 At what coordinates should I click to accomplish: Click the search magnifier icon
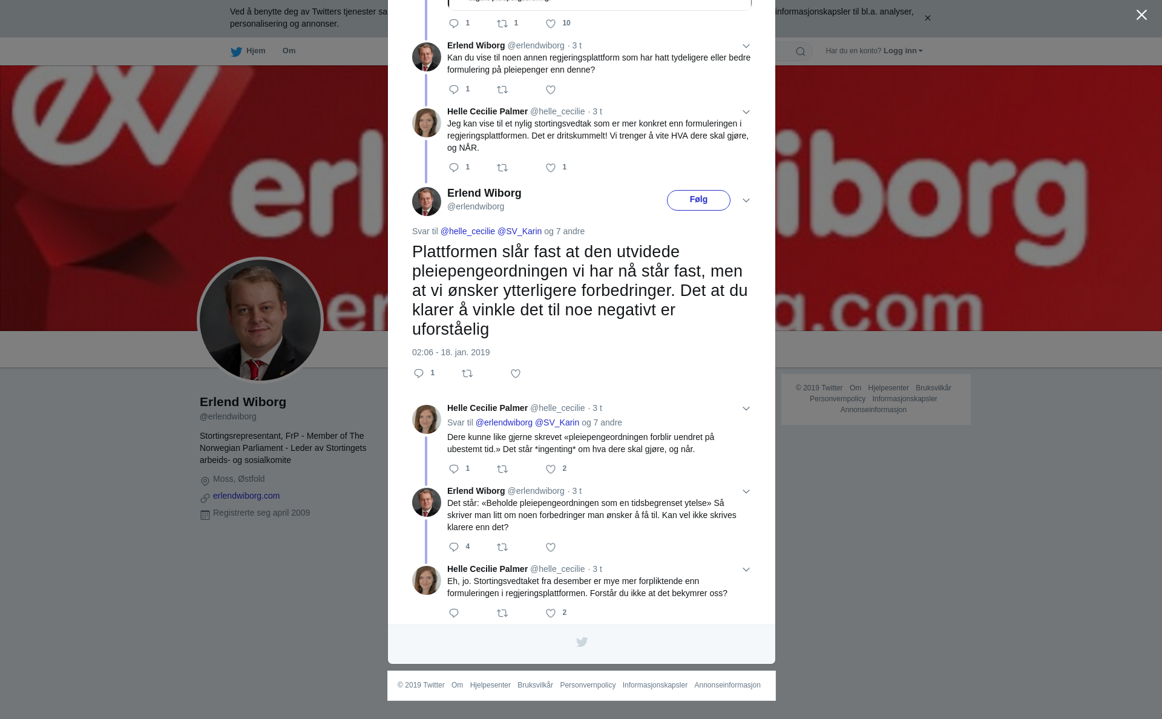pyautogui.click(x=801, y=51)
